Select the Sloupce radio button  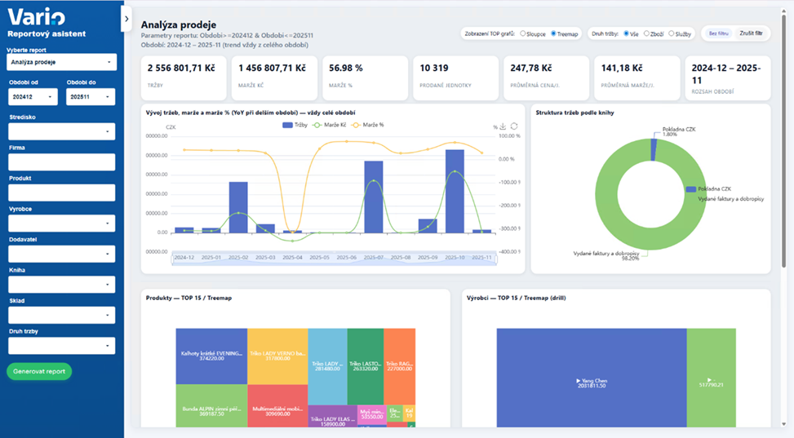coord(523,33)
